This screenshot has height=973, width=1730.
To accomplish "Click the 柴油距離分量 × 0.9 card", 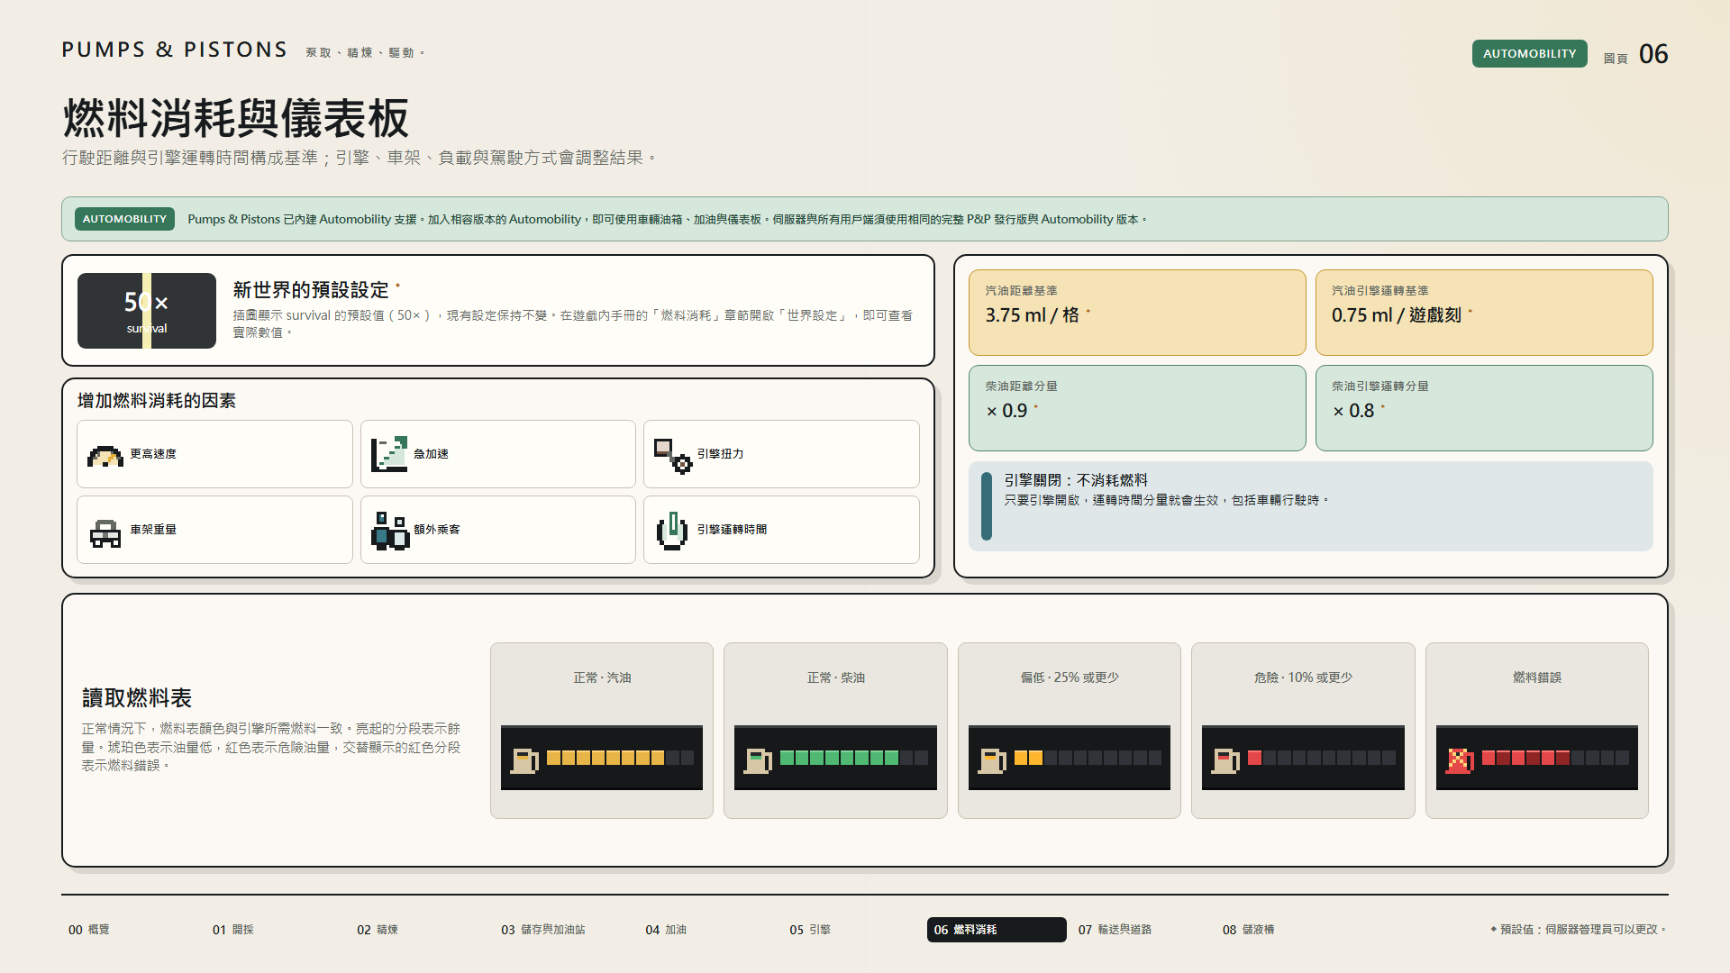I will coord(1137,408).
